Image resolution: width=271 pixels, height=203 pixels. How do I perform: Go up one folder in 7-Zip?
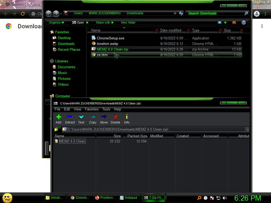click(x=56, y=129)
